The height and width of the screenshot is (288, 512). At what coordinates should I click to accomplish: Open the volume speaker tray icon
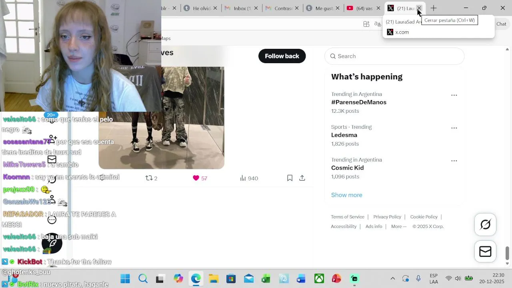[x=458, y=279]
